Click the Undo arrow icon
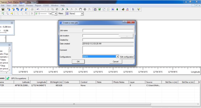Viewport: 201px width, 108px height. tap(38, 9)
